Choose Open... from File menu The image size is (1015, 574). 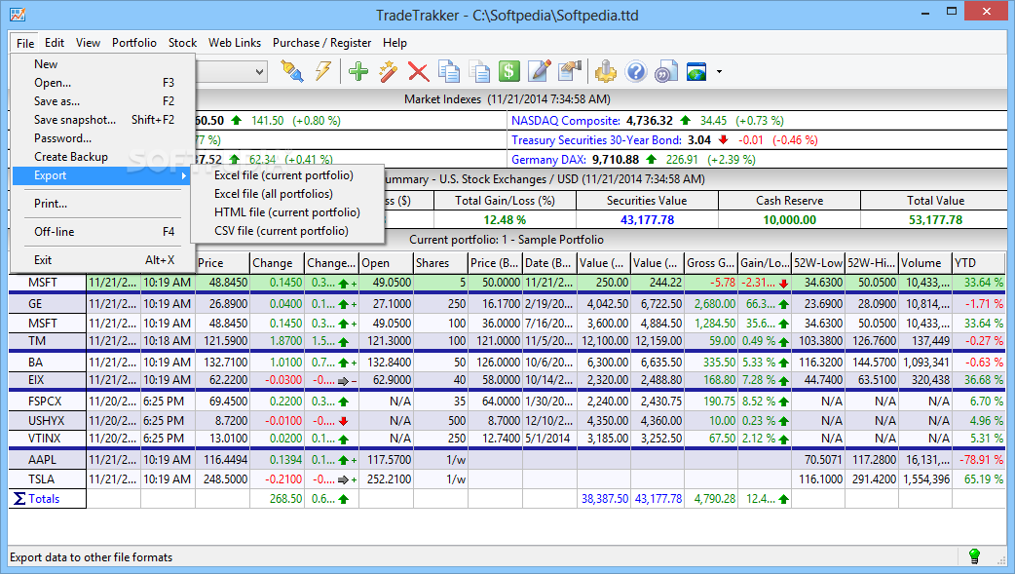103,83
